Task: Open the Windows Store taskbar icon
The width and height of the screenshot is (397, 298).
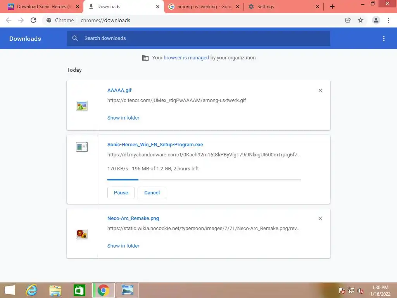Action: [79, 290]
